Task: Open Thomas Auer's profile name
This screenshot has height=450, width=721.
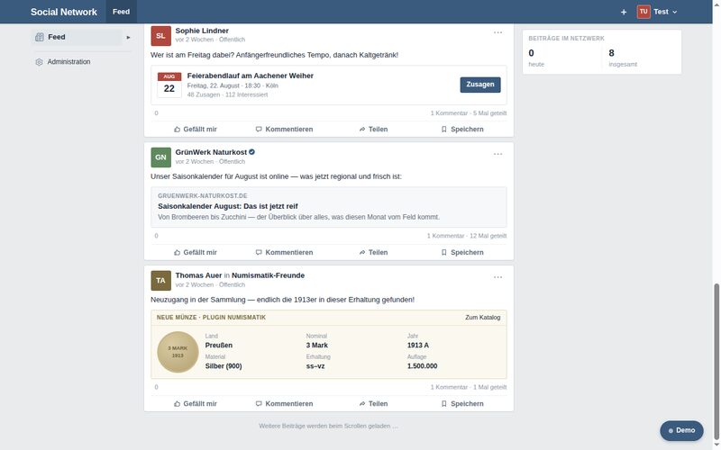Action: coord(198,275)
